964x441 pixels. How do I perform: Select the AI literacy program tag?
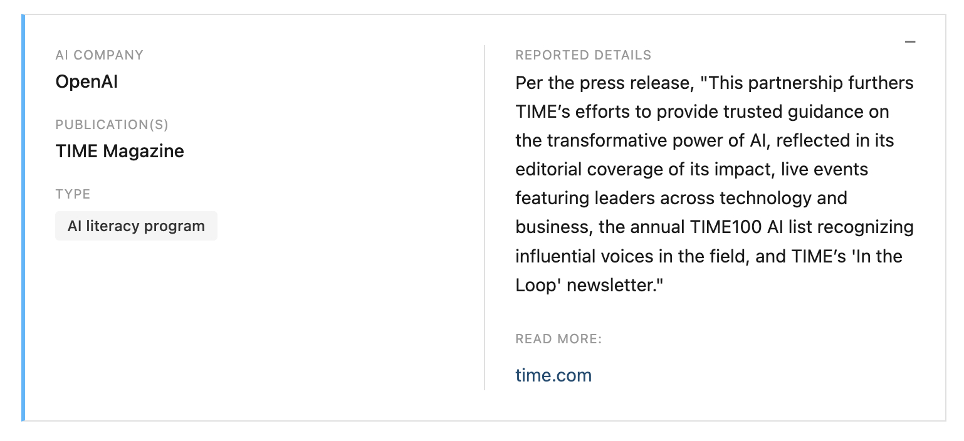[136, 226]
